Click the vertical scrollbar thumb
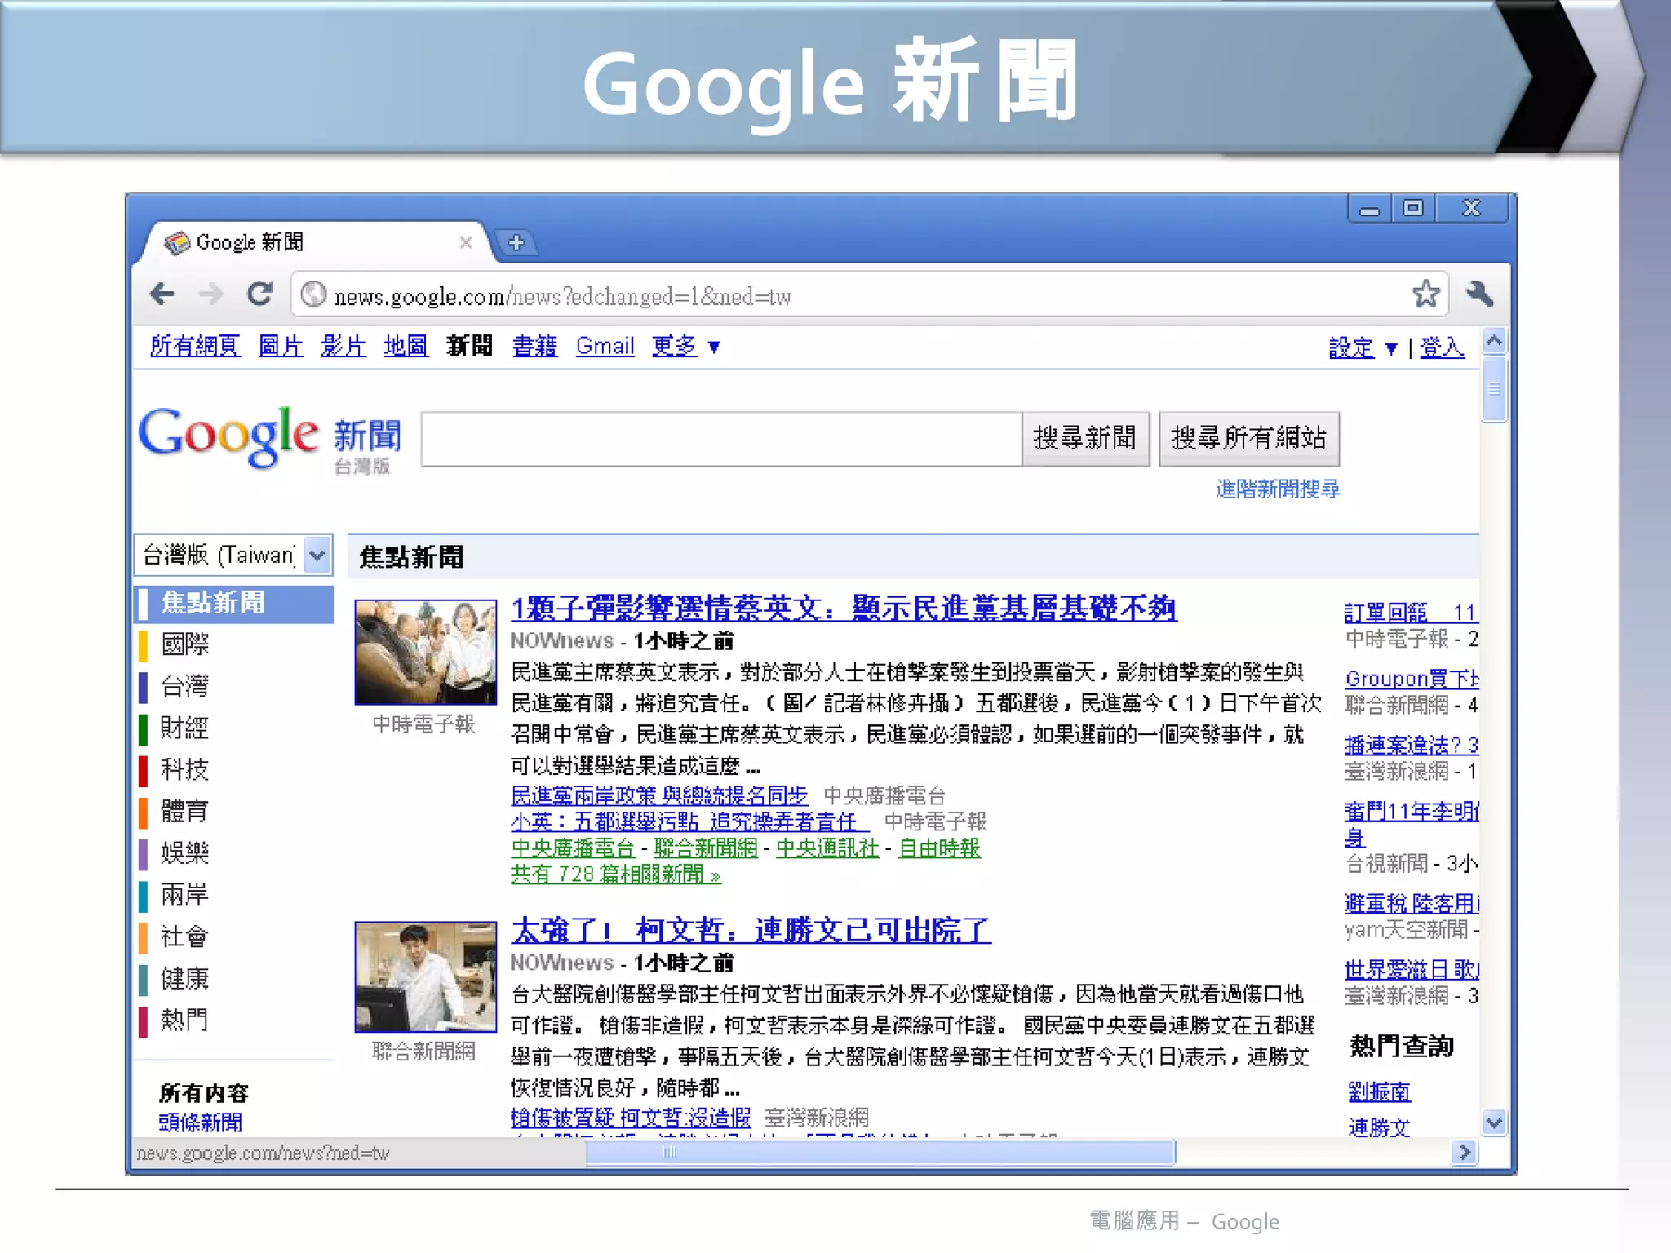This screenshot has height=1253, width=1671. [x=1494, y=390]
